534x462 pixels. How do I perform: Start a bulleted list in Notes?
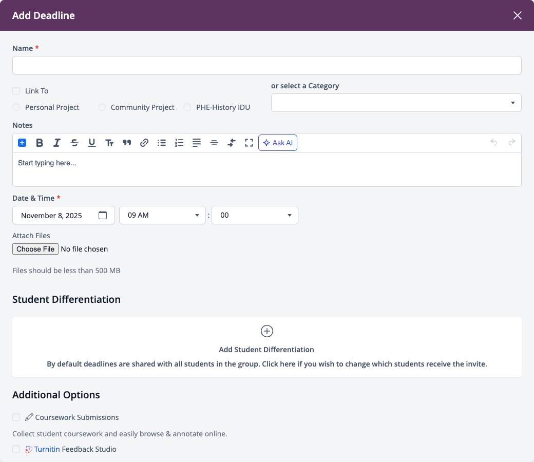pyautogui.click(x=162, y=143)
